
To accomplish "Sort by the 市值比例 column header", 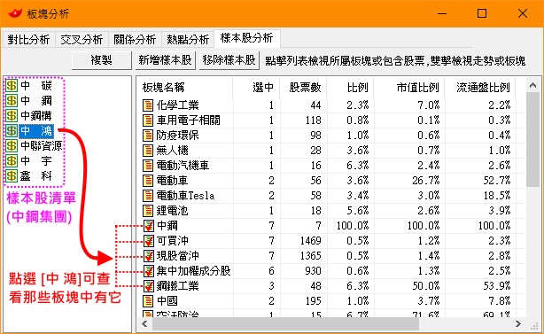I will (417, 88).
